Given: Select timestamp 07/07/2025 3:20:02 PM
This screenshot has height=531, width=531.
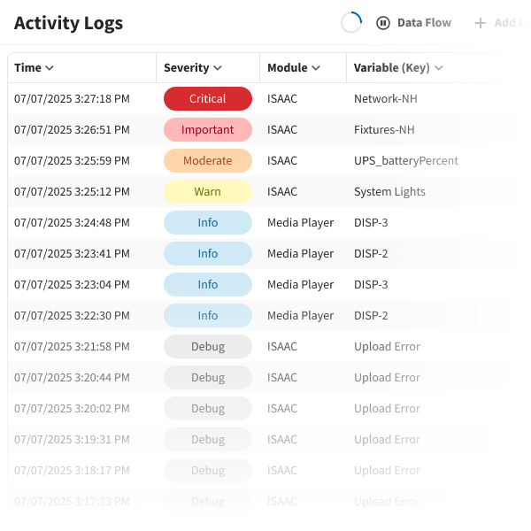Looking at the screenshot, I should [72, 408].
